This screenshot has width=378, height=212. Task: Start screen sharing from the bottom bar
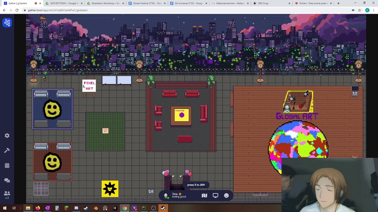pos(215,196)
